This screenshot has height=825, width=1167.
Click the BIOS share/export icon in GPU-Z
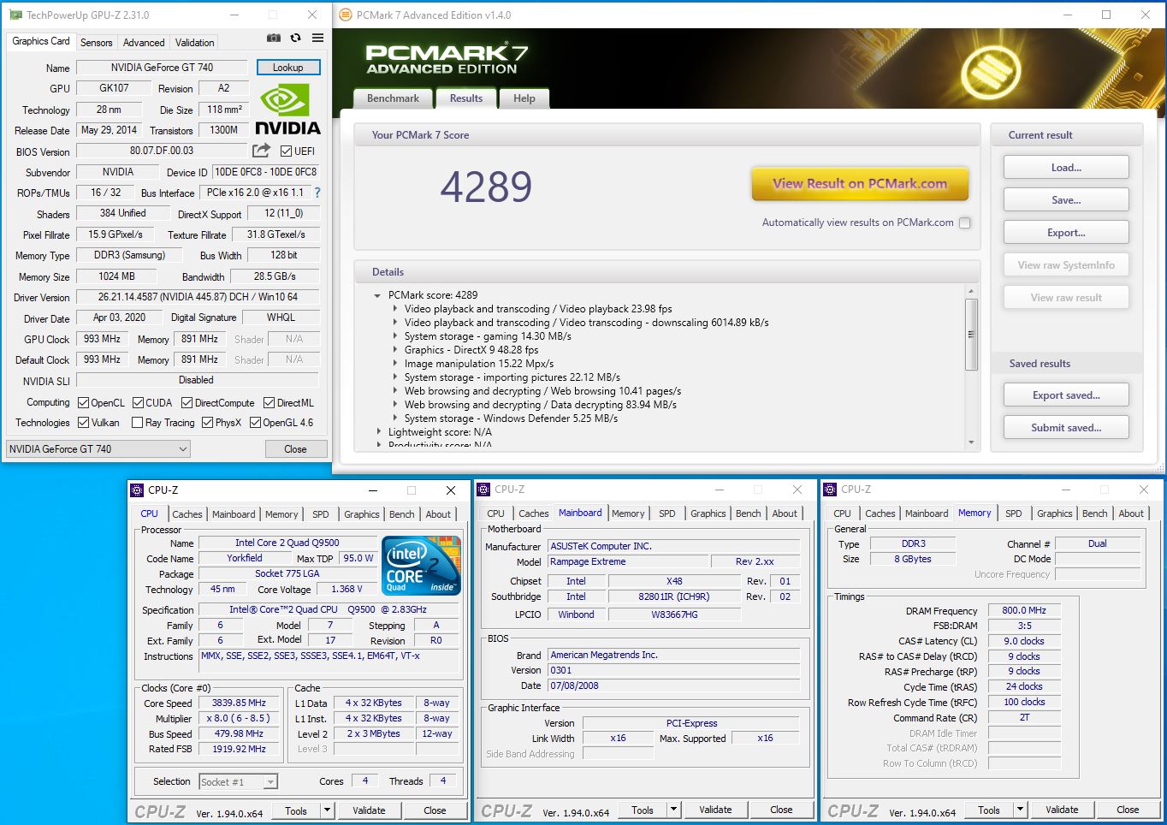tap(261, 151)
